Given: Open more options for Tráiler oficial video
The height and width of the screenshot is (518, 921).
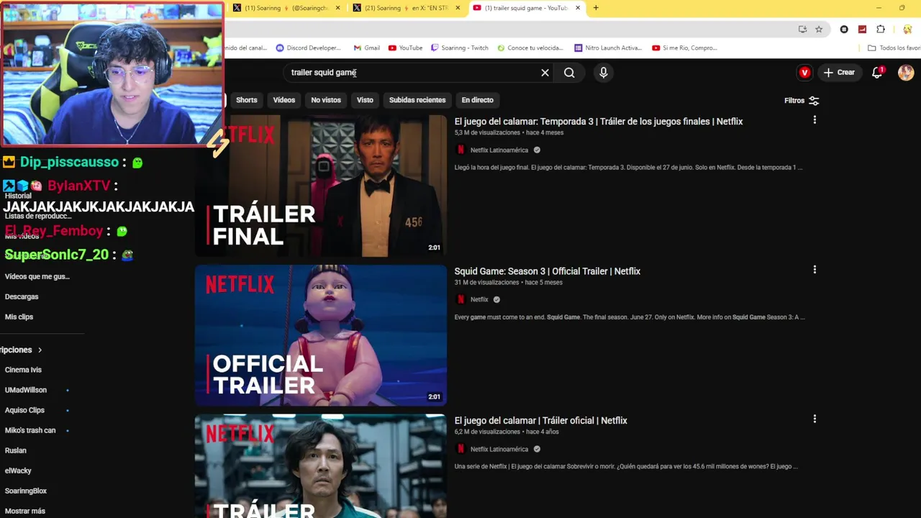Looking at the screenshot, I should [x=815, y=419].
